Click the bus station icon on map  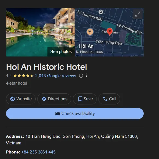tap(101, 12)
